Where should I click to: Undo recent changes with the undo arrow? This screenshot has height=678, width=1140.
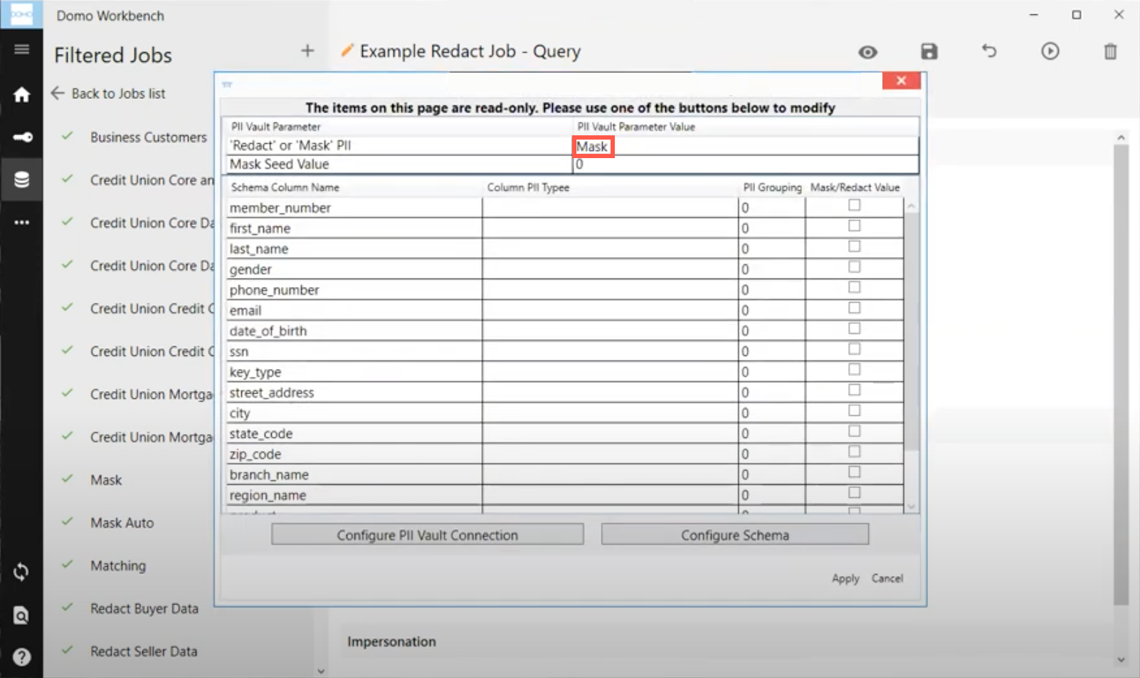click(988, 51)
